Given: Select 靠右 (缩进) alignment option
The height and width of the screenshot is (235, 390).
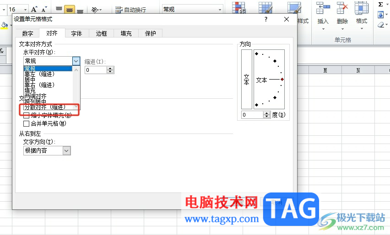Looking at the screenshot, I should click(48, 85).
